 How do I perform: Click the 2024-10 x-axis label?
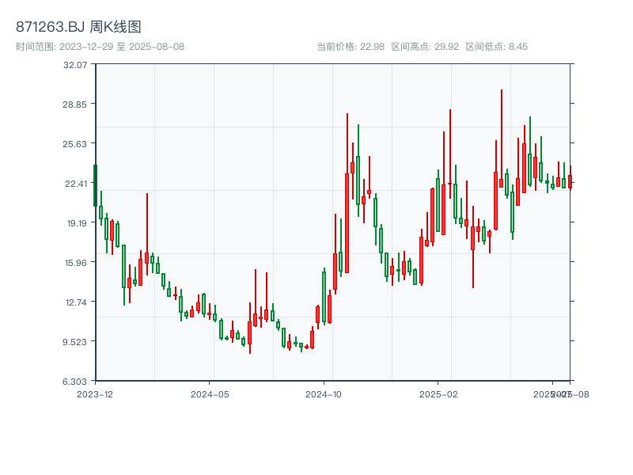324,394
